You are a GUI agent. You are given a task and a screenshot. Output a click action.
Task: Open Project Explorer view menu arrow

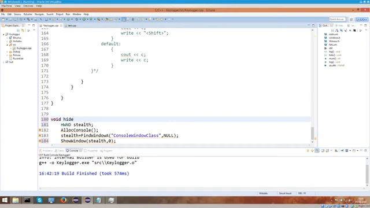[34, 31]
